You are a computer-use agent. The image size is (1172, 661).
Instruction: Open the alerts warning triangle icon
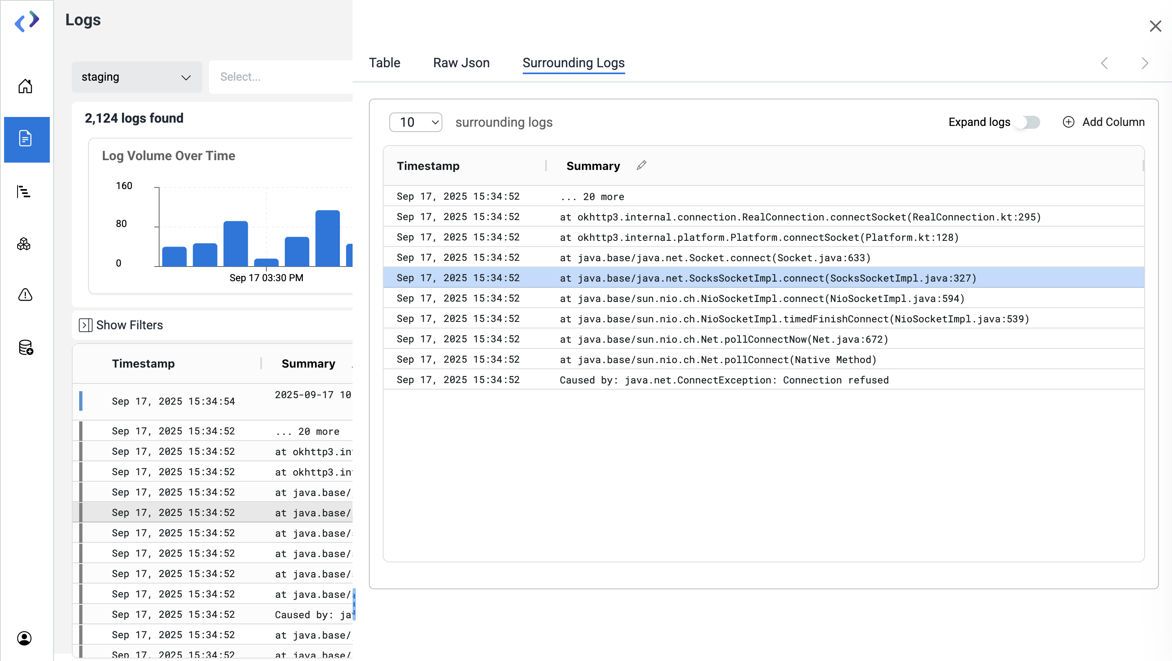25,295
